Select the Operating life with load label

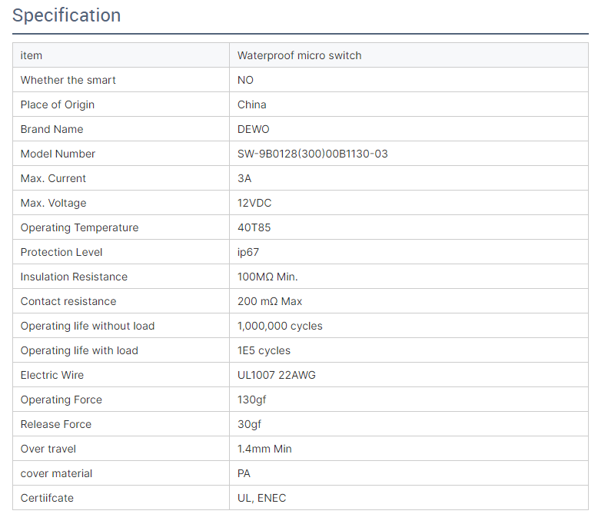click(x=79, y=350)
